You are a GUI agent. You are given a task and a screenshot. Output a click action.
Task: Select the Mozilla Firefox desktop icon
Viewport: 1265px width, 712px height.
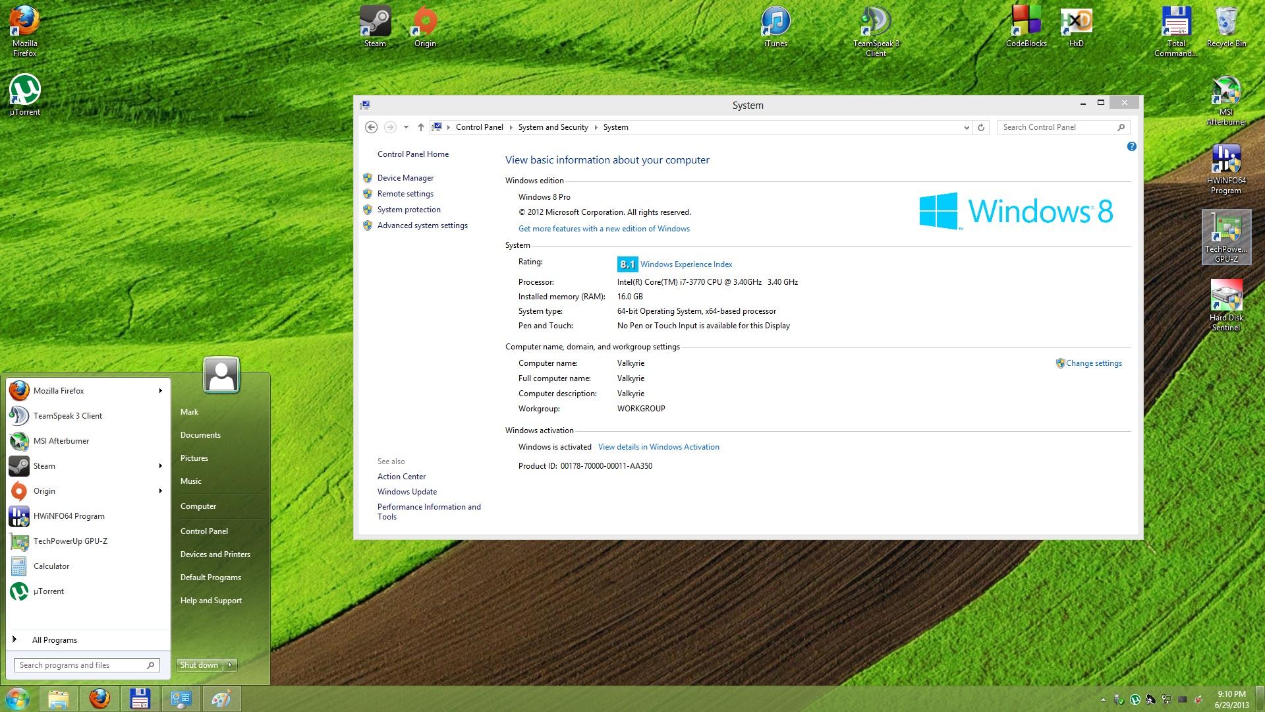[25, 32]
